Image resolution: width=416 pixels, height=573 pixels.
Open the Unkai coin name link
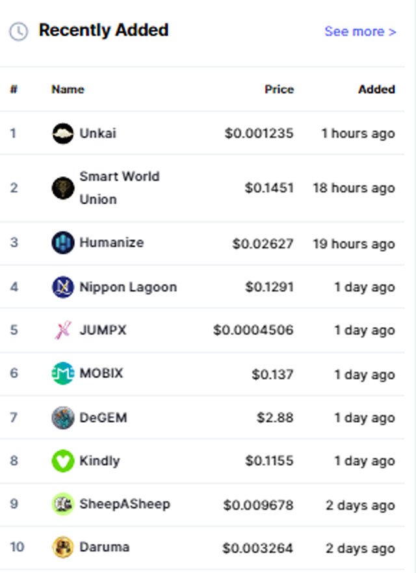pos(97,133)
